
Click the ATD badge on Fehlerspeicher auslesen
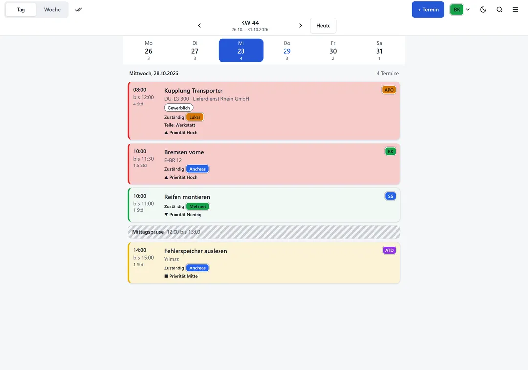coord(389,250)
